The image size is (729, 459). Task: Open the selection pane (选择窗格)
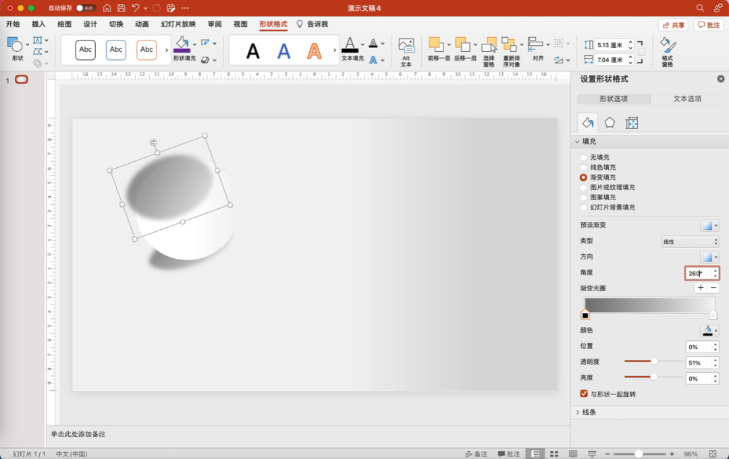pos(489,51)
